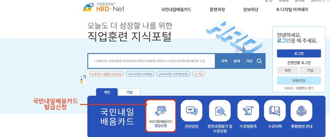The height and width of the screenshot is (137, 330).
Task: Choose 기업 simple authentication login
Action: 310,70
